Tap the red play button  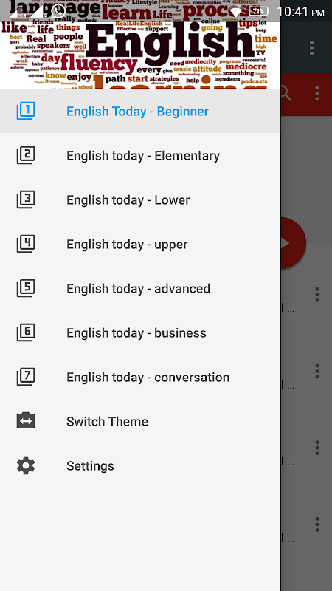coord(293,243)
